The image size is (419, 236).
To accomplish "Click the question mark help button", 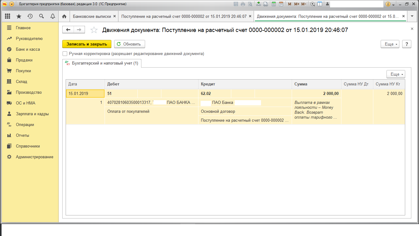I will (x=406, y=44).
